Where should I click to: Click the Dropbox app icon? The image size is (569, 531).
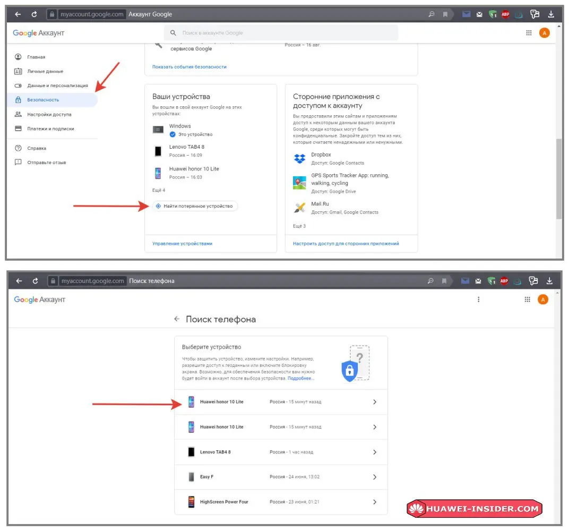coord(299,159)
